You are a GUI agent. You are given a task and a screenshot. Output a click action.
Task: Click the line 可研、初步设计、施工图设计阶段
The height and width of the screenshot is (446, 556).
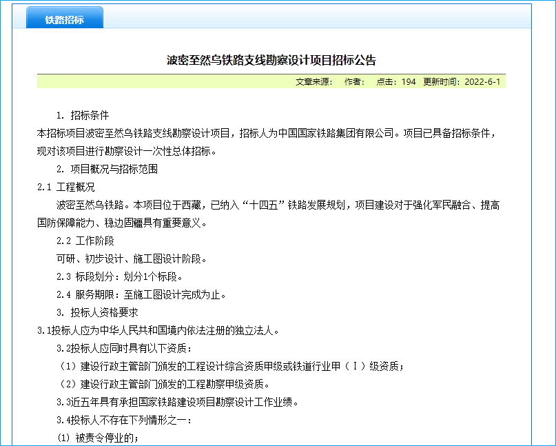tap(131, 259)
